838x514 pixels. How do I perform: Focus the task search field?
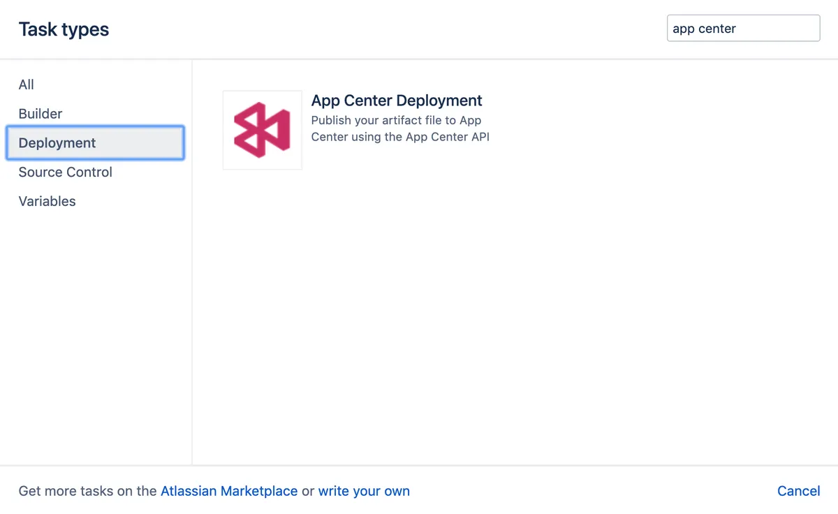(x=744, y=29)
